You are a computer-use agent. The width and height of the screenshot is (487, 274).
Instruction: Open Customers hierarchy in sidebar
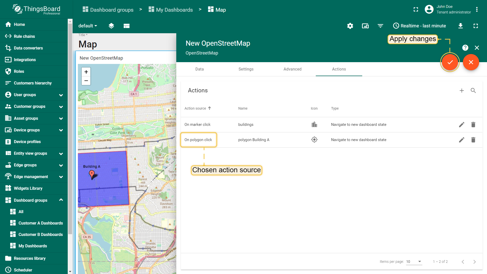point(34,83)
